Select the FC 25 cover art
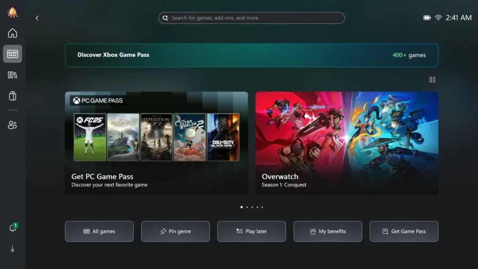Screen dimensions: 478x269 (x=90, y=137)
